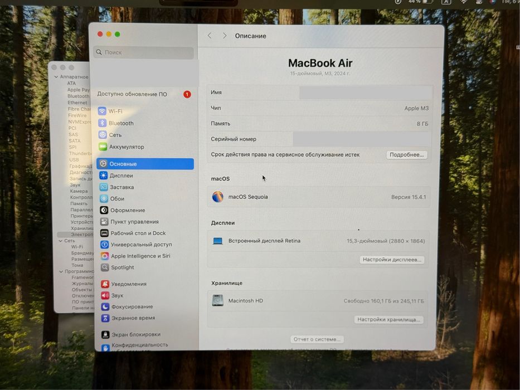This screenshot has width=520, height=390.
Task: Select PCI in System Information window
Action: (72, 128)
